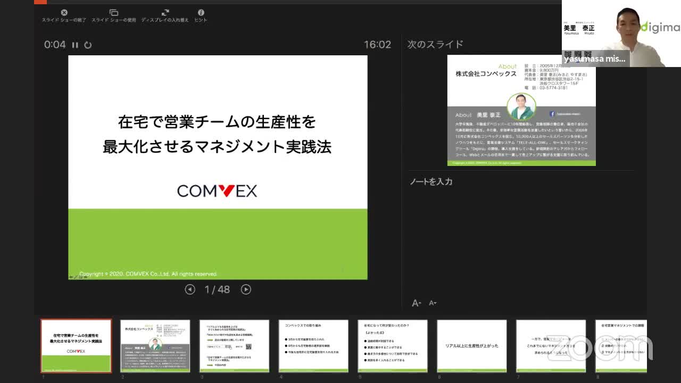
Task: Pause the presentation timer
Action: pyautogui.click(x=75, y=45)
